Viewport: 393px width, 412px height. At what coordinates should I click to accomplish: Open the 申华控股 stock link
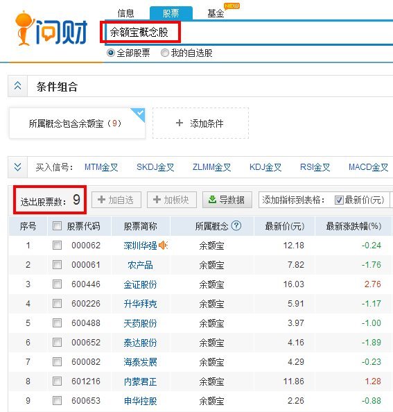click(x=140, y=401)
